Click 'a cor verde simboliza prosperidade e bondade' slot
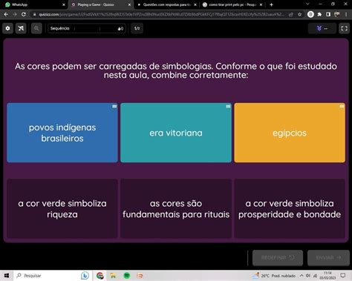 pos(290,208)
